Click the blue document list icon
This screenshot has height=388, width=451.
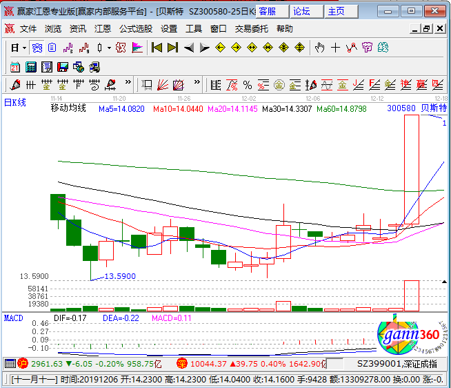[x=52, y=48]
